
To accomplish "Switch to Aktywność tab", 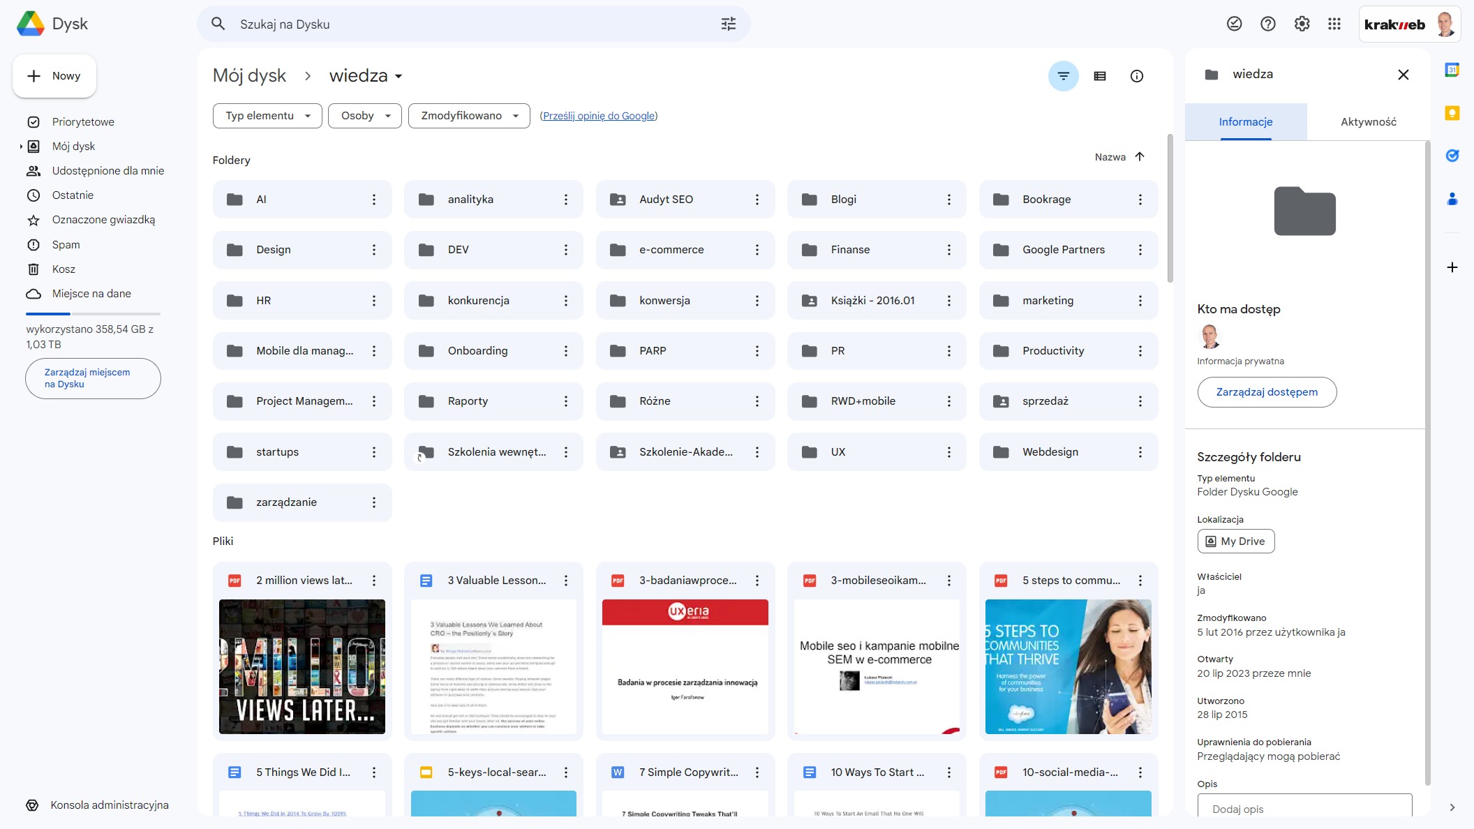I will point(1369,122).
